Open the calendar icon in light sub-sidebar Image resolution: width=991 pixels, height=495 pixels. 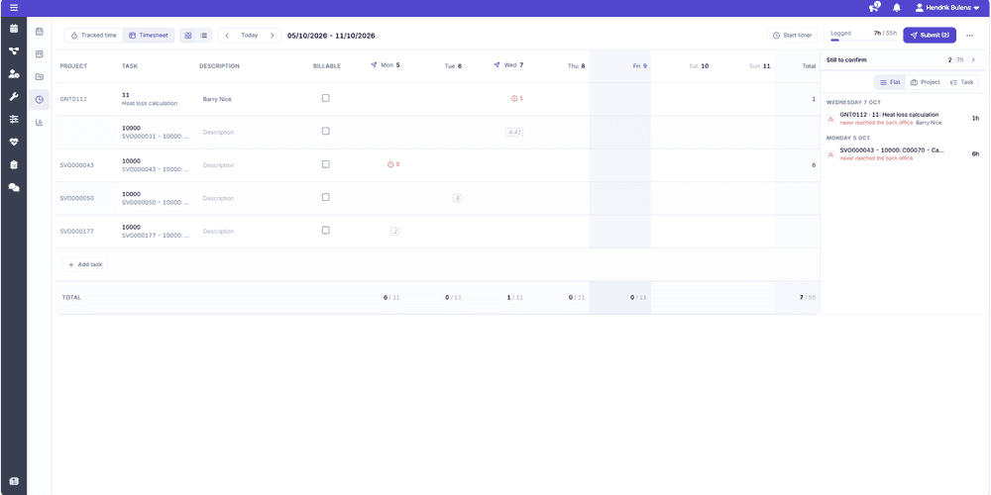tap(40, 31)
